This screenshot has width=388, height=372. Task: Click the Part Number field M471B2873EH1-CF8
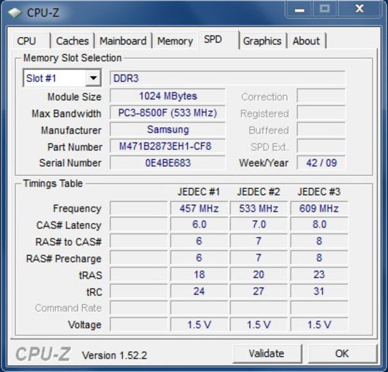167,147
